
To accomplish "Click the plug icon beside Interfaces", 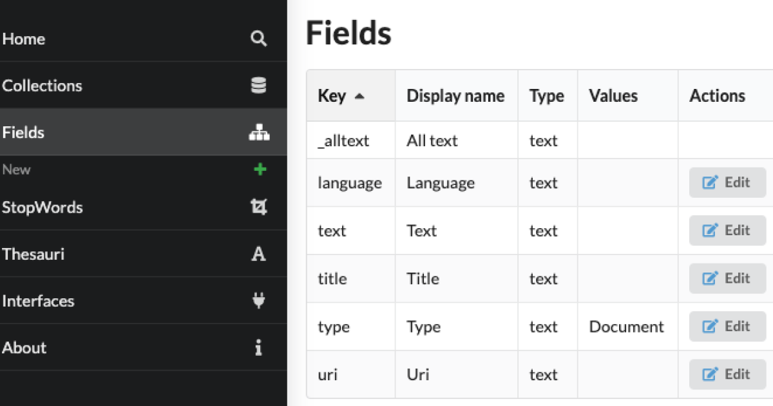I will [x=259, y=300].
